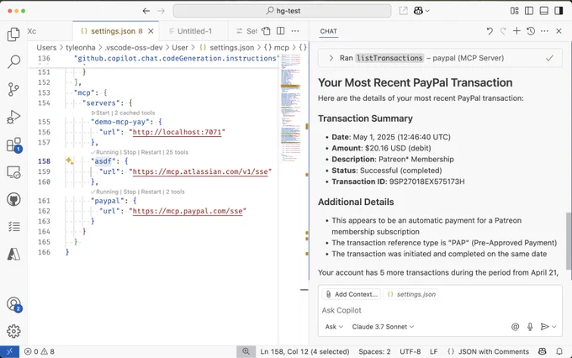Open the Search view in activity bar
This screenshot has height=358, width=572.
(13, 61)
